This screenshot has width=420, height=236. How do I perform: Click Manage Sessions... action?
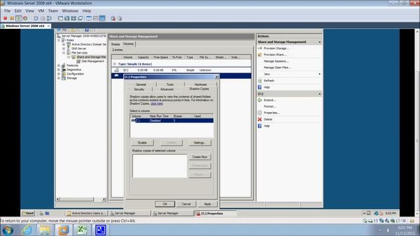pos(276,61)
